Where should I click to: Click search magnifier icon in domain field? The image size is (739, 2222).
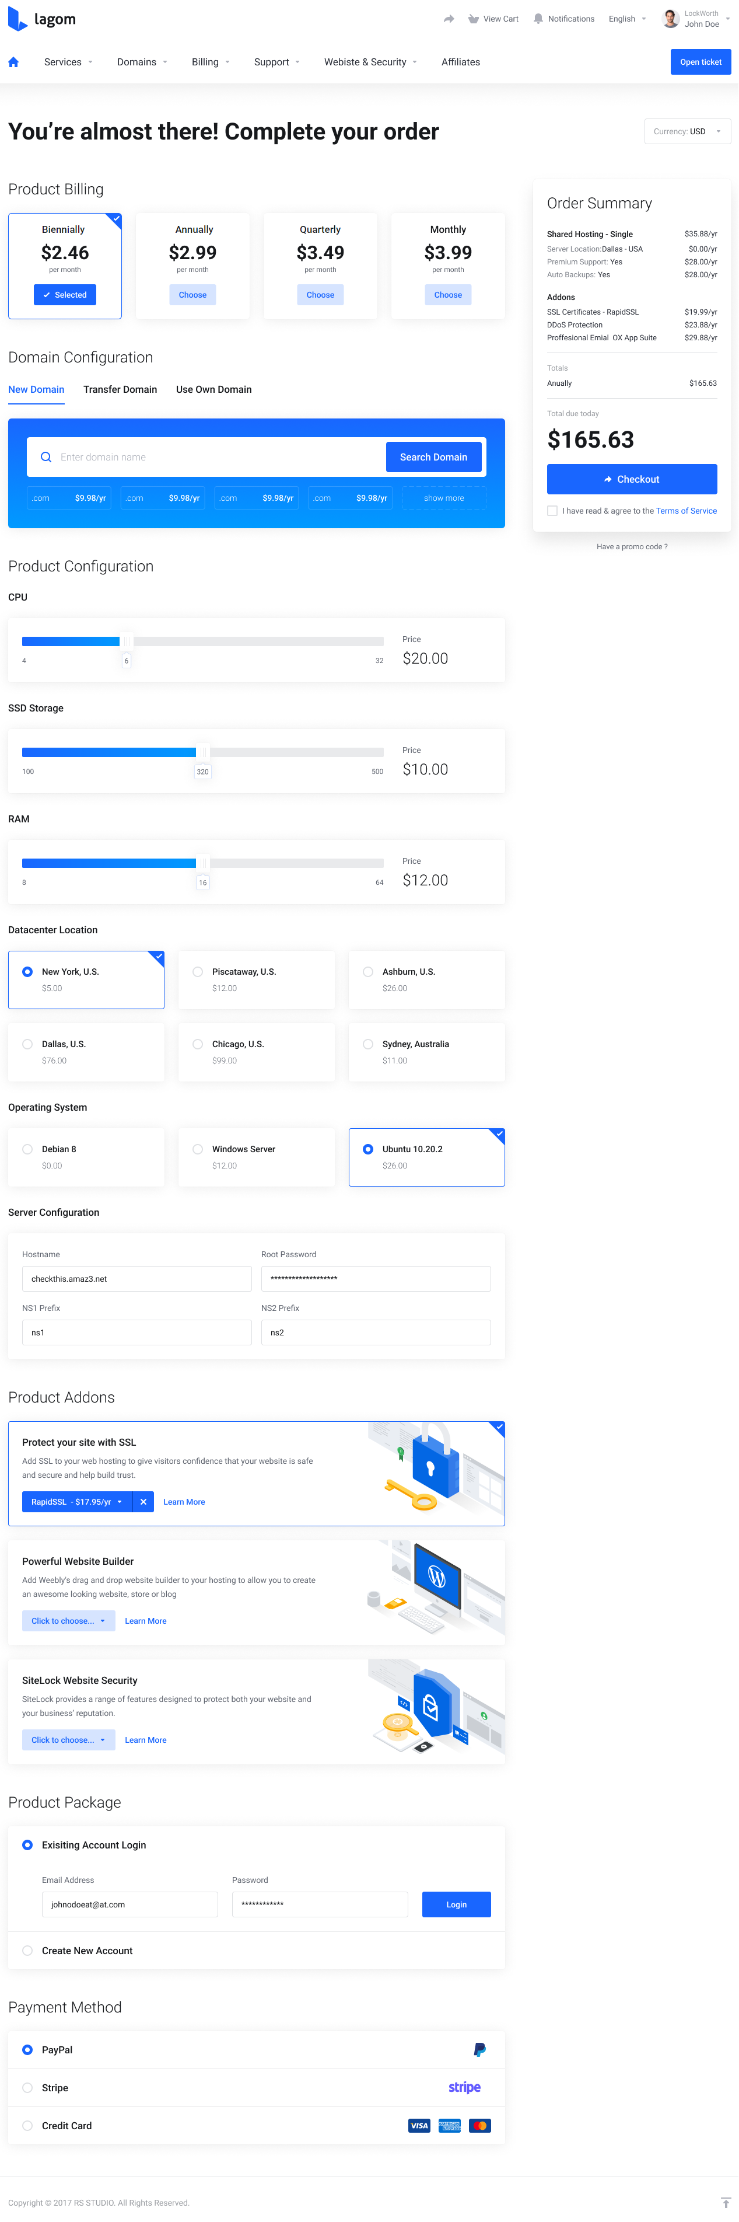[x=45, y=457]
